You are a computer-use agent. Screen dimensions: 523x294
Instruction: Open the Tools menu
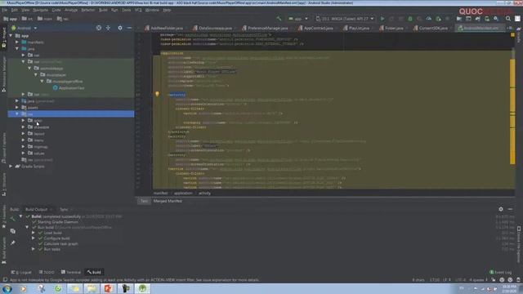coord(127,10)
